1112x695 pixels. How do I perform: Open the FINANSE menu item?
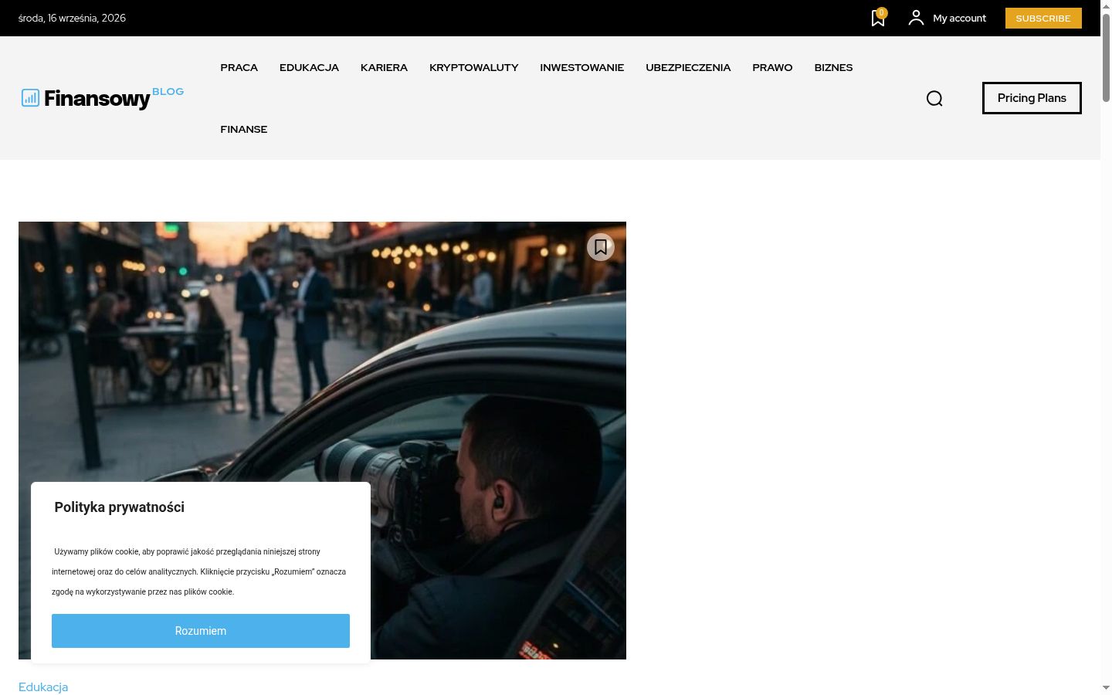tap(244, 129)
